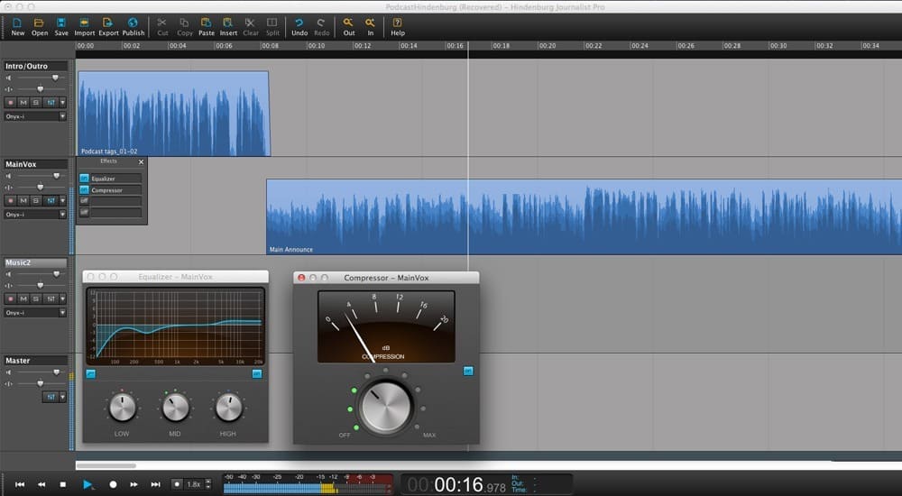
Task: Toggle the Equalizer effect on switch in Effects panel
Action: coord(84,179)
